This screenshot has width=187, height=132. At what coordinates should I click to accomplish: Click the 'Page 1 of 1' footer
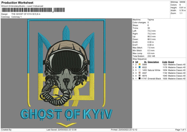pos(180,130)
